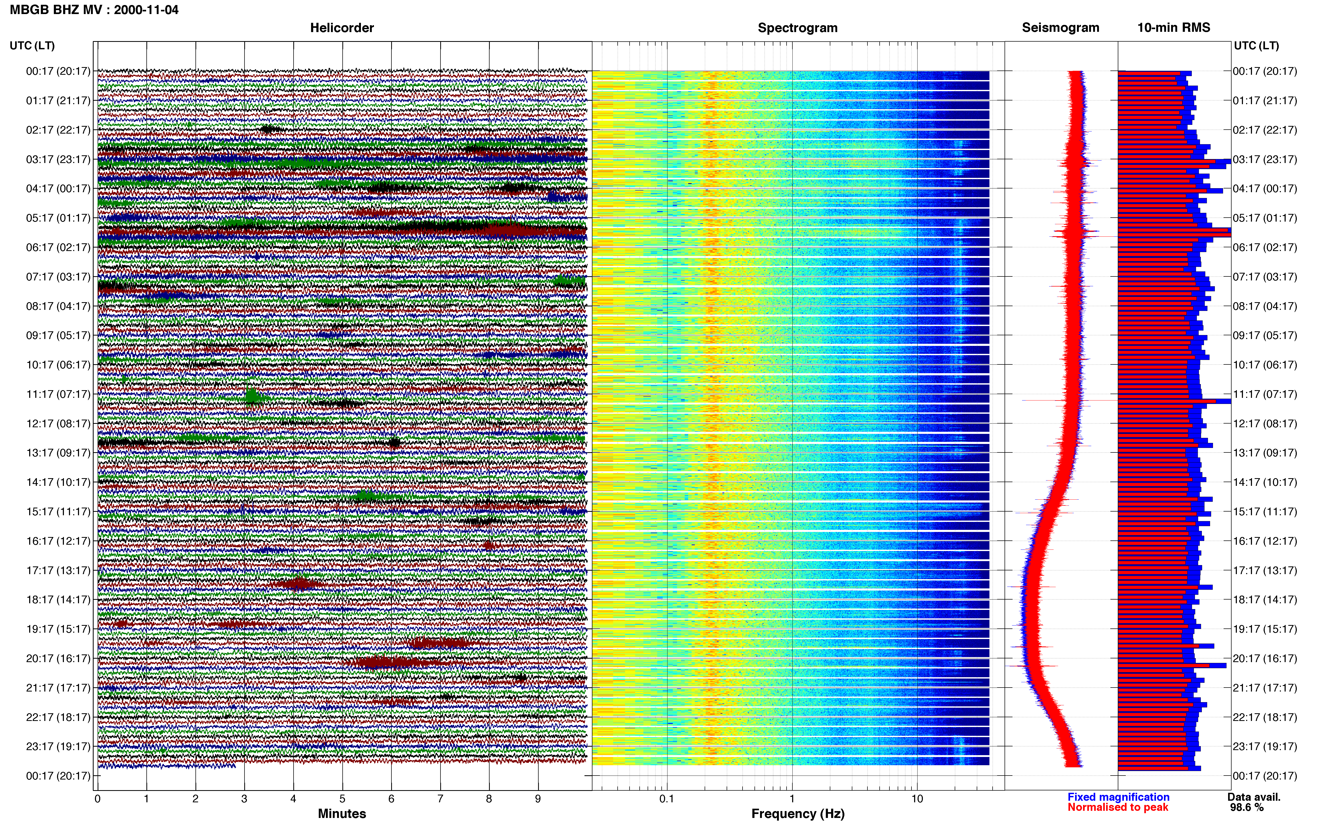The width and height of the screenshot is (1331, 832).
Task: Click left time label '11:17 (07:17)'
Action: tap(58, 394)
